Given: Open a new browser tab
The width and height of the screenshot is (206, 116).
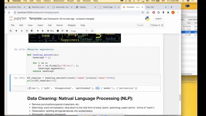Looking at the screenshot, I should [x=172, y=7].
